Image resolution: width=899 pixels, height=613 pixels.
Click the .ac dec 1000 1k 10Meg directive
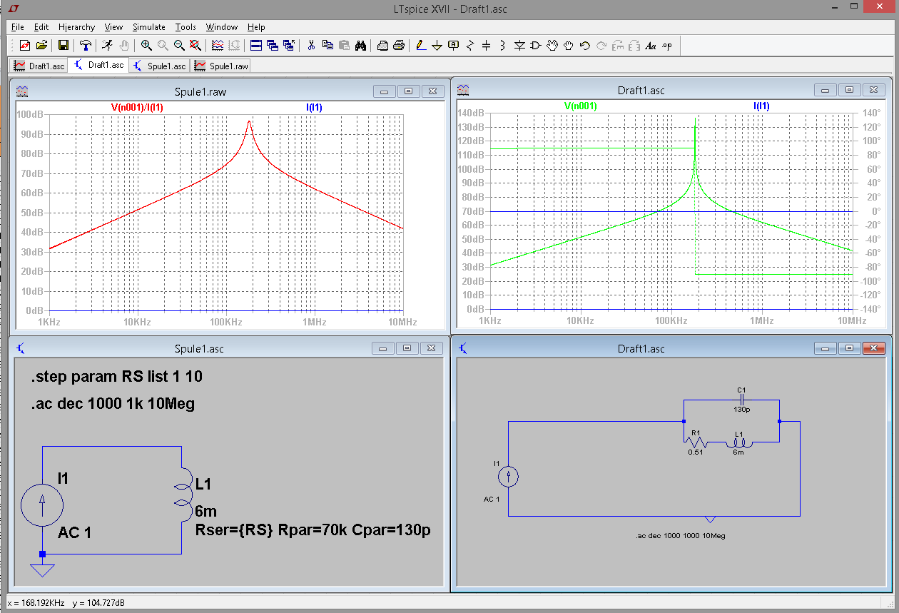(x=113, y=404)
